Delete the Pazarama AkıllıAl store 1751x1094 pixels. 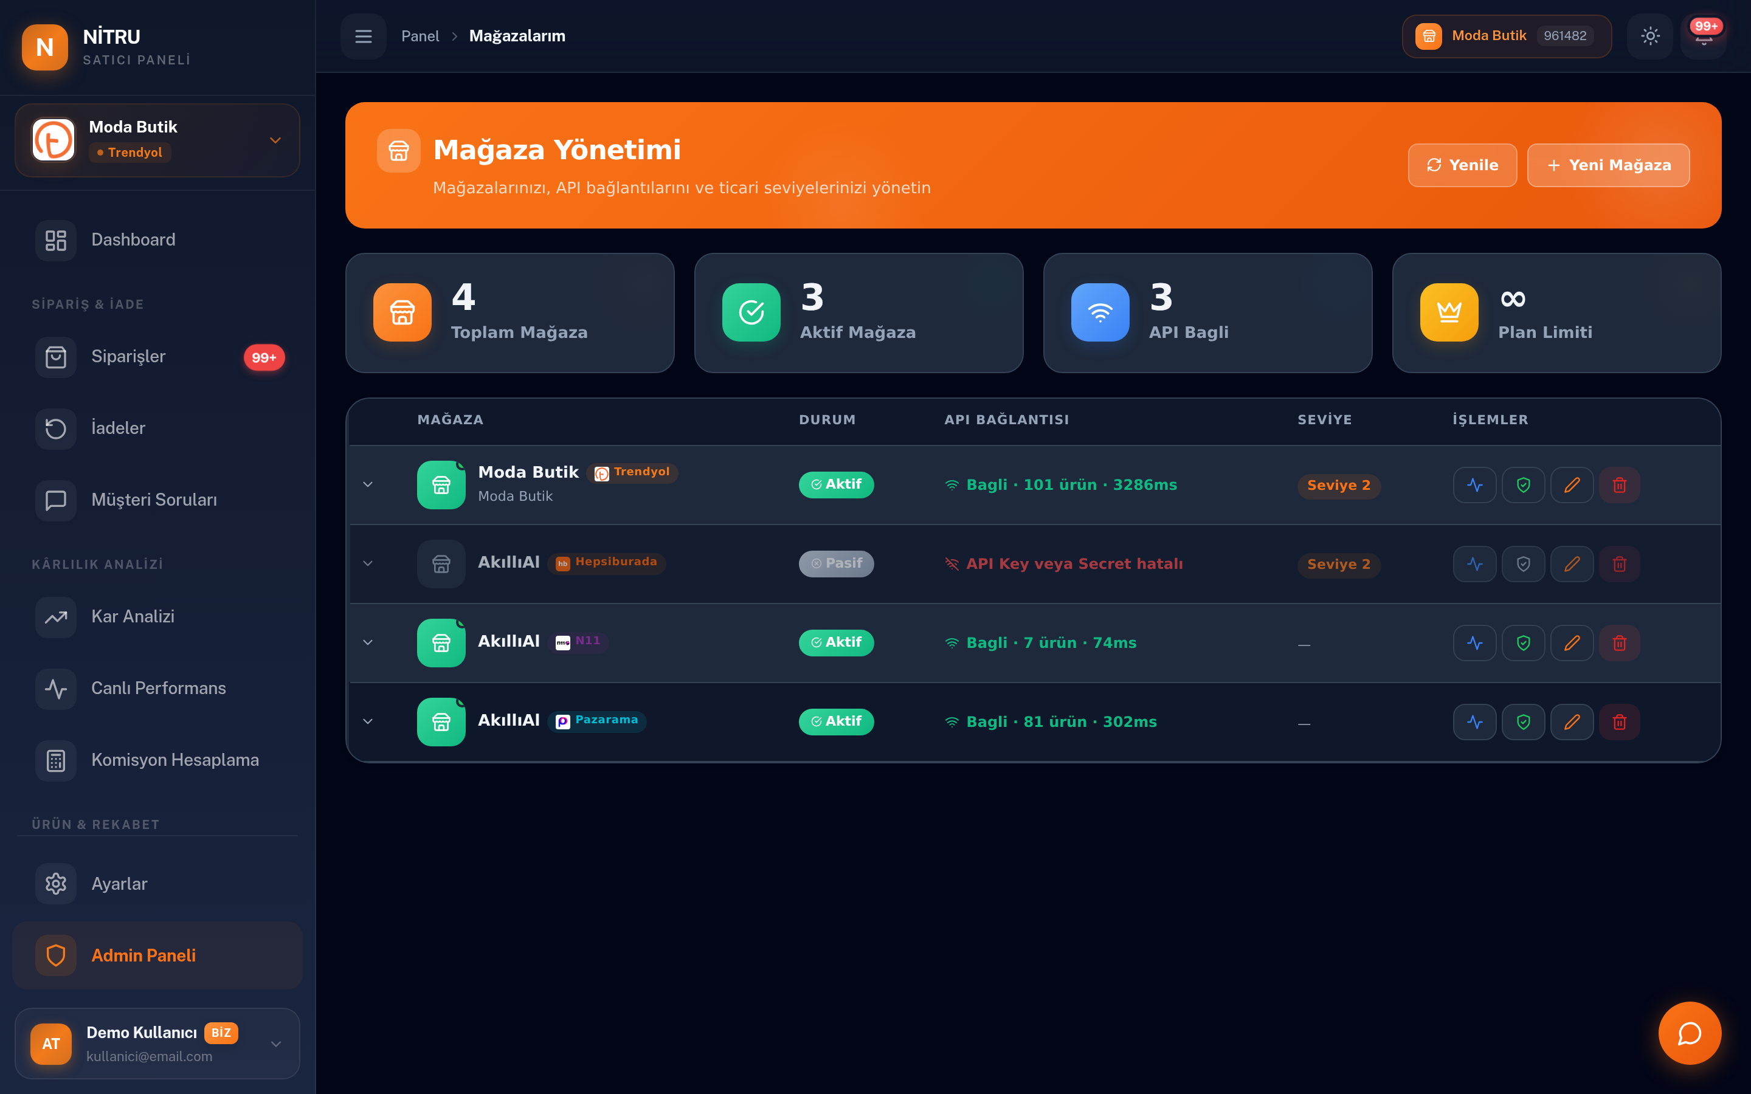[x=1619, y=721]
